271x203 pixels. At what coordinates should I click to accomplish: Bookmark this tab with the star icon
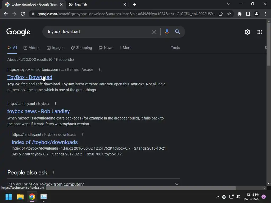click(x=229, y=14)
